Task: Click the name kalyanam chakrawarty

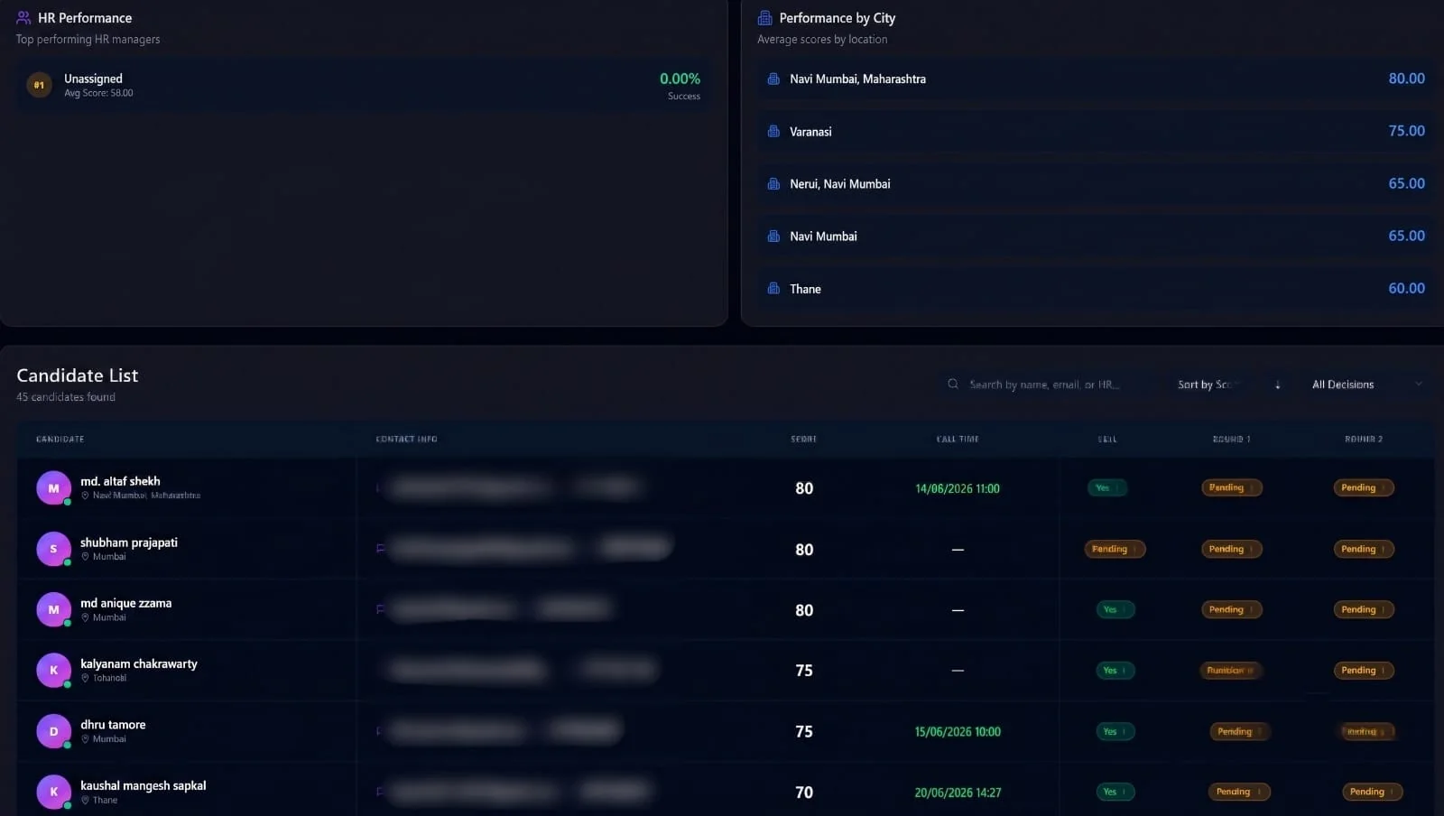Action: tap(139, 663)
